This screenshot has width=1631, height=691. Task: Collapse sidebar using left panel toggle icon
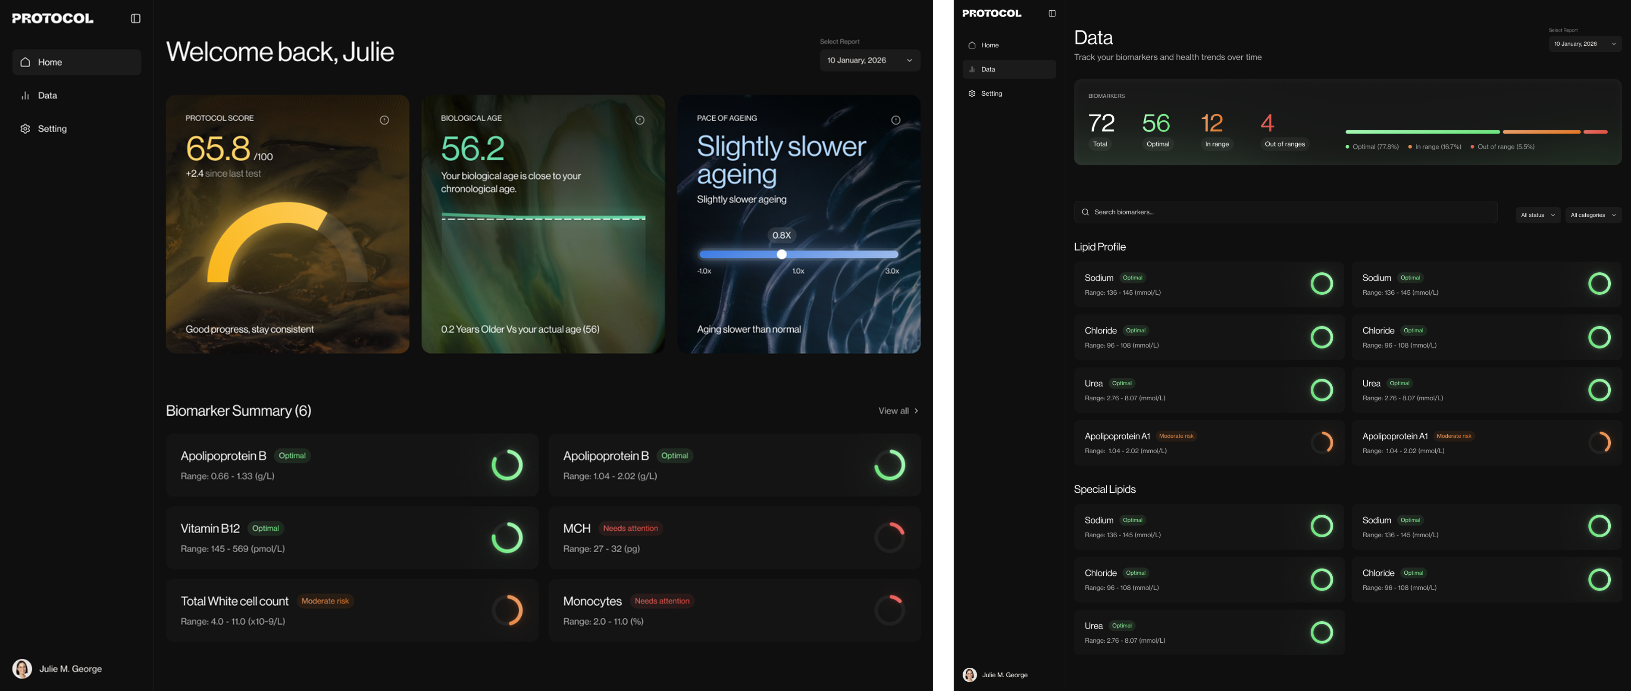tap(135, 19)
